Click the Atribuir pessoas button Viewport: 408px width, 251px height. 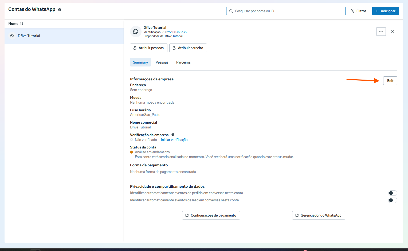(148, 48)
